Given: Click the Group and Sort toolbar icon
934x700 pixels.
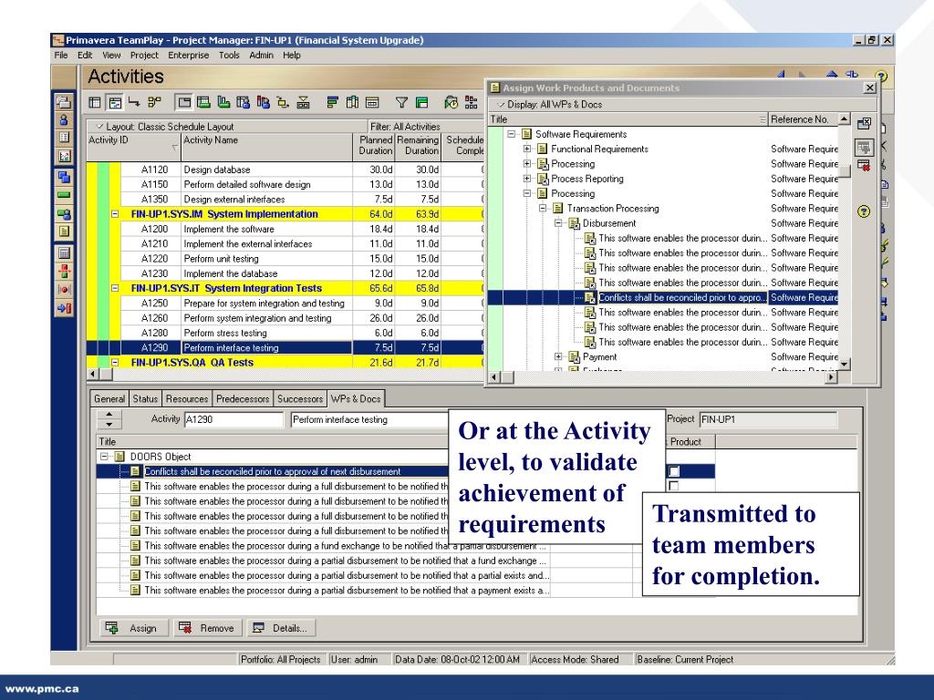Looking at the screenshot, I should (x=421, y=102).
